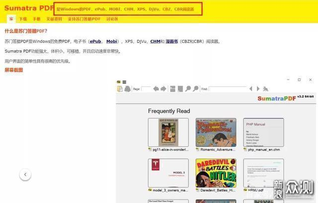The width and height of the screenshot is (318, 203).
Task: Click the Daredevil_Battles_Hi... file name
Action: pyautogui.click(x=218, y=190)
